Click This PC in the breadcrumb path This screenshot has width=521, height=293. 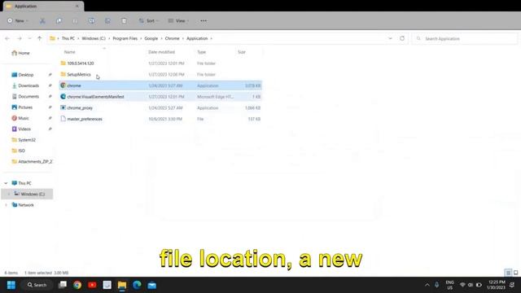[68, 38]
